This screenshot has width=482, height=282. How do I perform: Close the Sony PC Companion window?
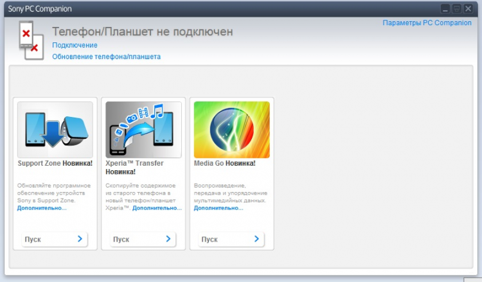coord(468,9)
